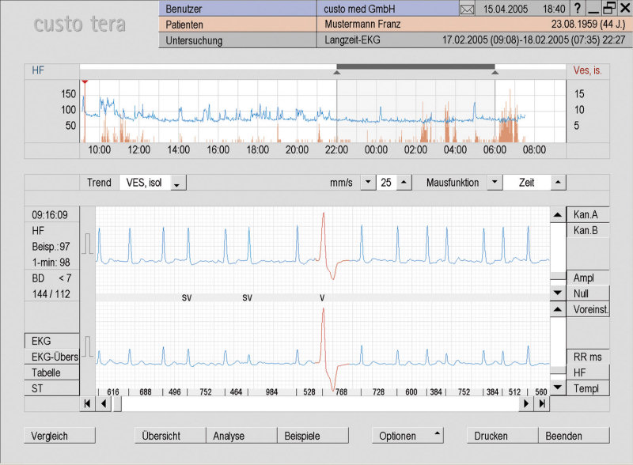Click the Analyse button
The image size is (633, 465).
coord(241,436)
